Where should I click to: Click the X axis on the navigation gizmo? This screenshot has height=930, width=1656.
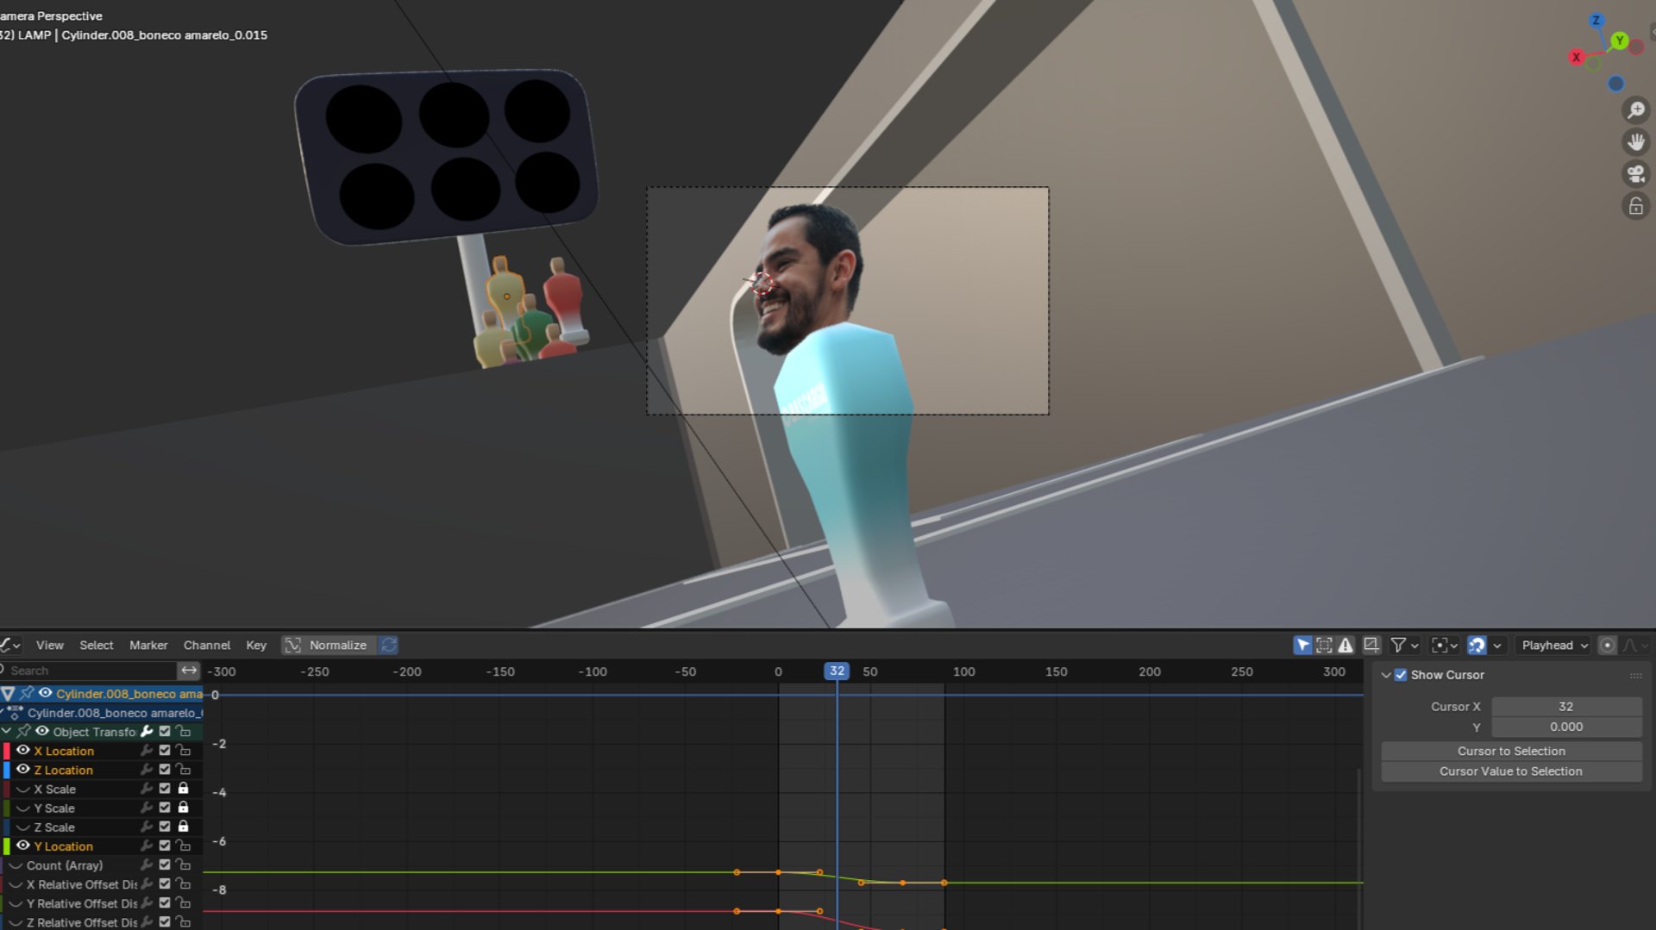coord(1576,58)
